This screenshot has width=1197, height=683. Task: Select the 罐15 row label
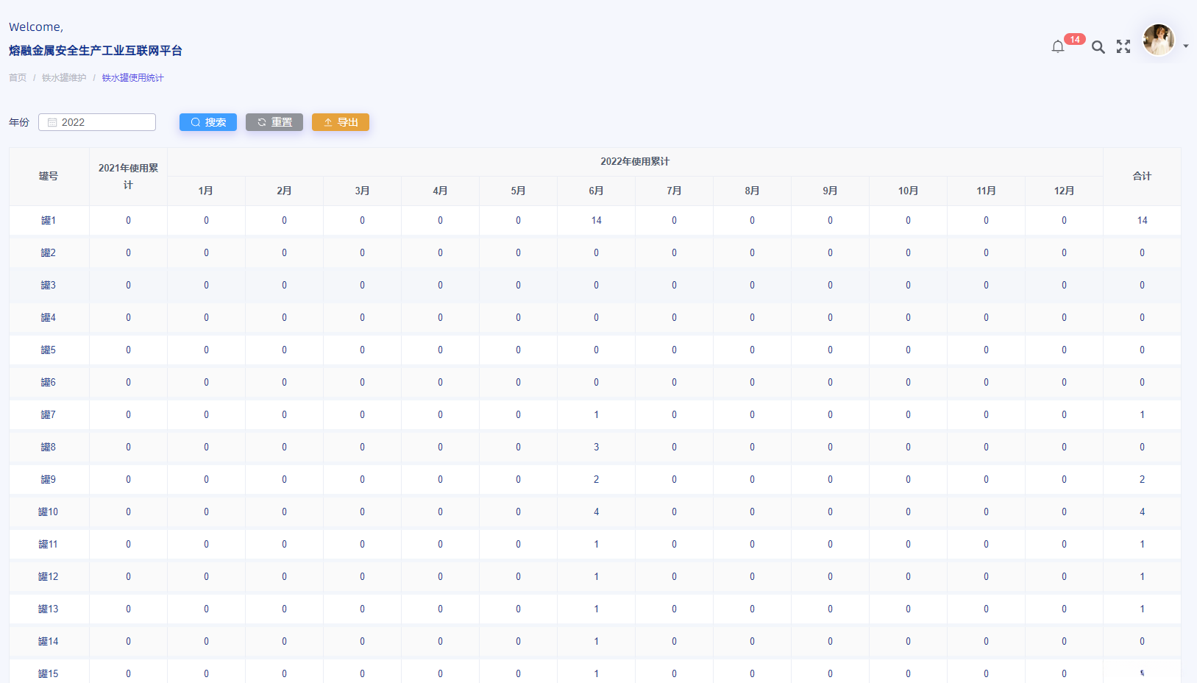(49, 674)
